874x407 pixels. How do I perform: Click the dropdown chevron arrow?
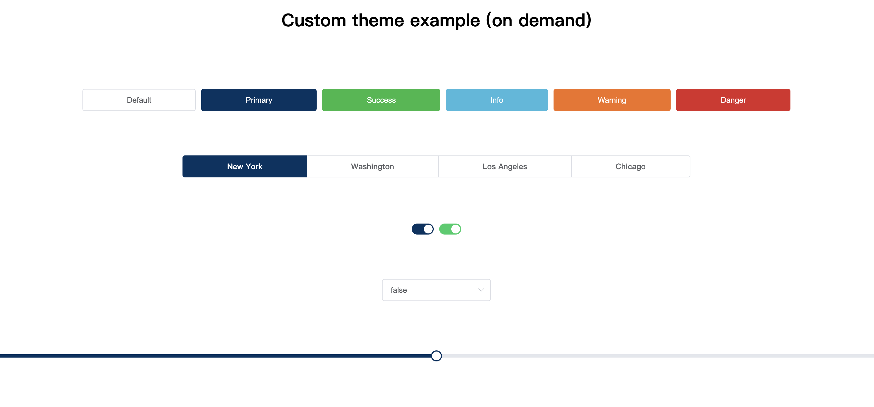tap(480, 290)
